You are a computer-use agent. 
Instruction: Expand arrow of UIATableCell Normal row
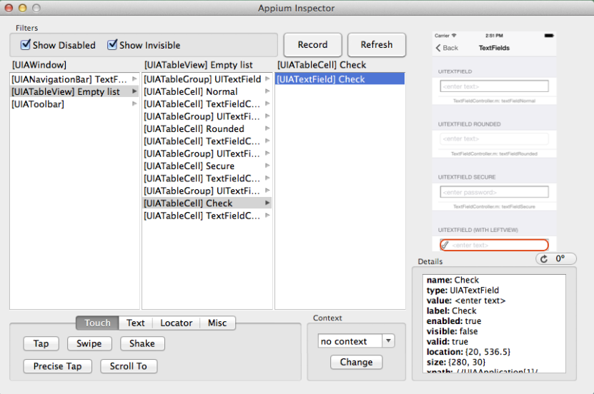[267, 91]
